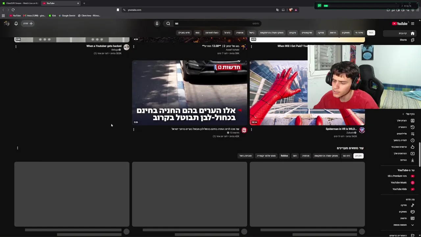Open options menu for חדשות 13 video
The image size is (421, 237).
coord(134,129)
